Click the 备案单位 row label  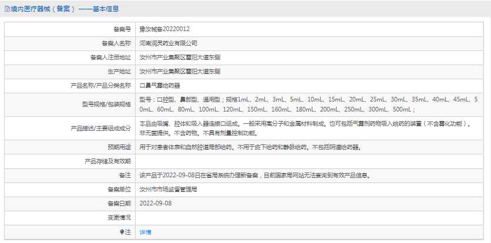[119, 190]
